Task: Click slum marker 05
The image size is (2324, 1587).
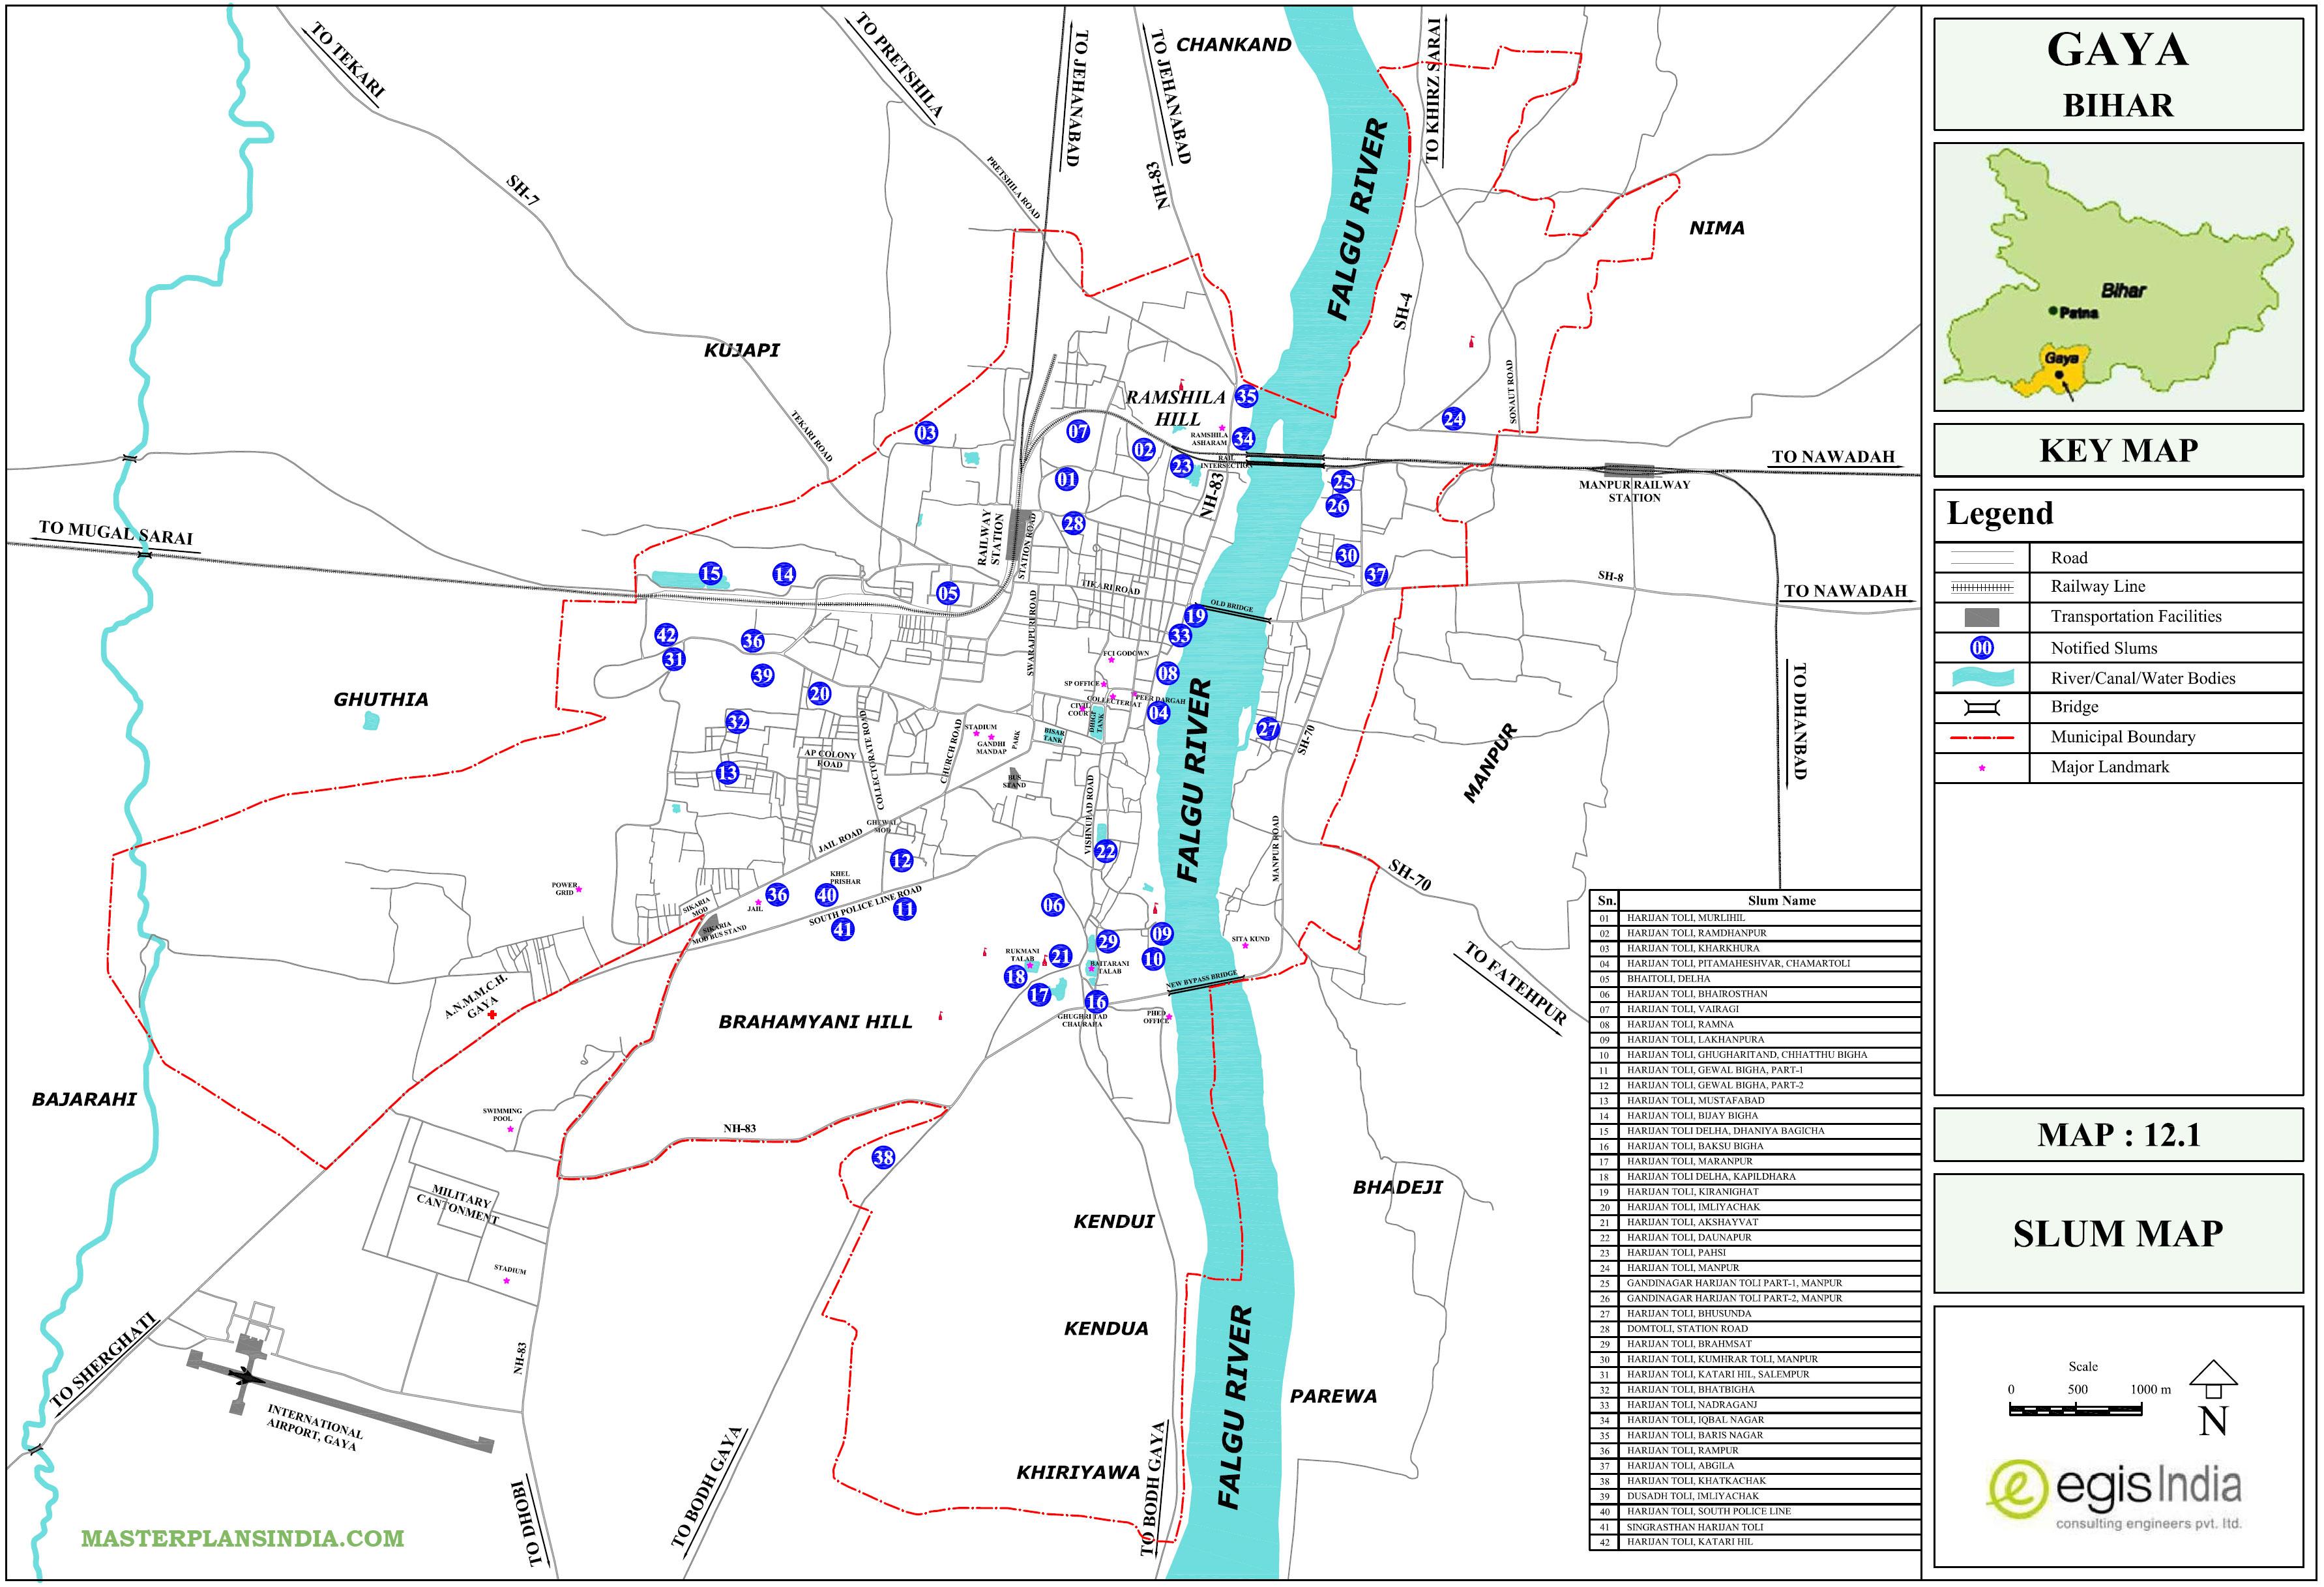Action: (948, 593)
